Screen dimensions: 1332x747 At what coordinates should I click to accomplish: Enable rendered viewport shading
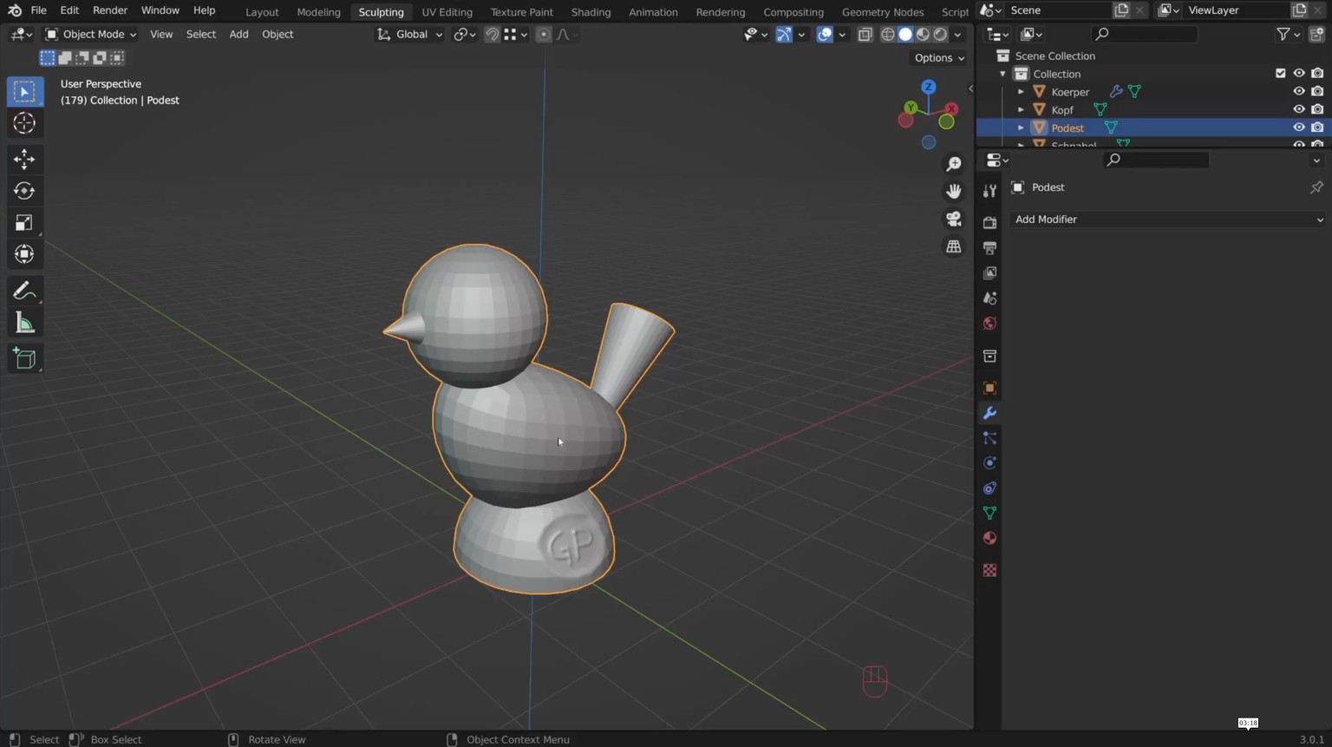point(940,35)
